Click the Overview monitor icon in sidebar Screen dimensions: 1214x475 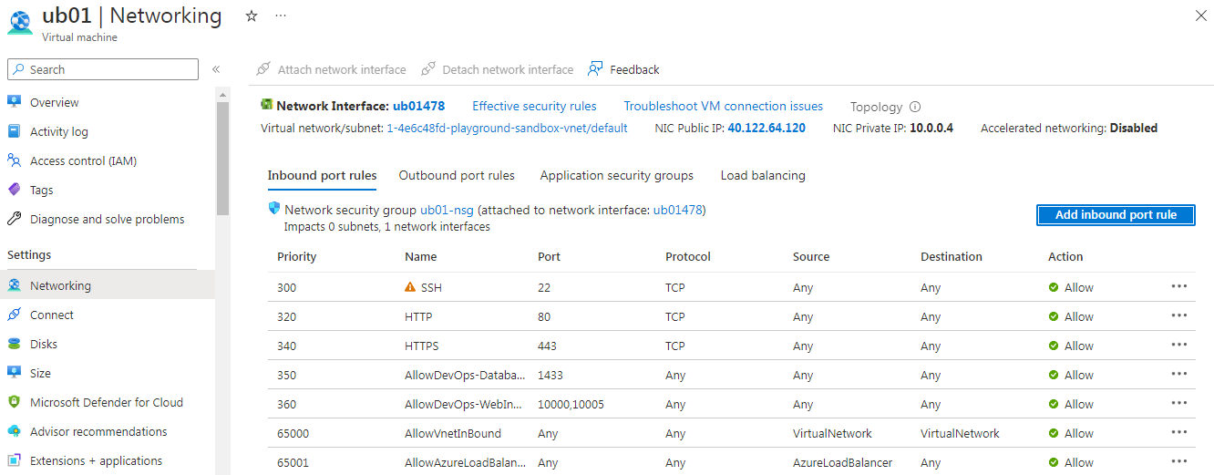pyautogui.click(x=14, y=102)
